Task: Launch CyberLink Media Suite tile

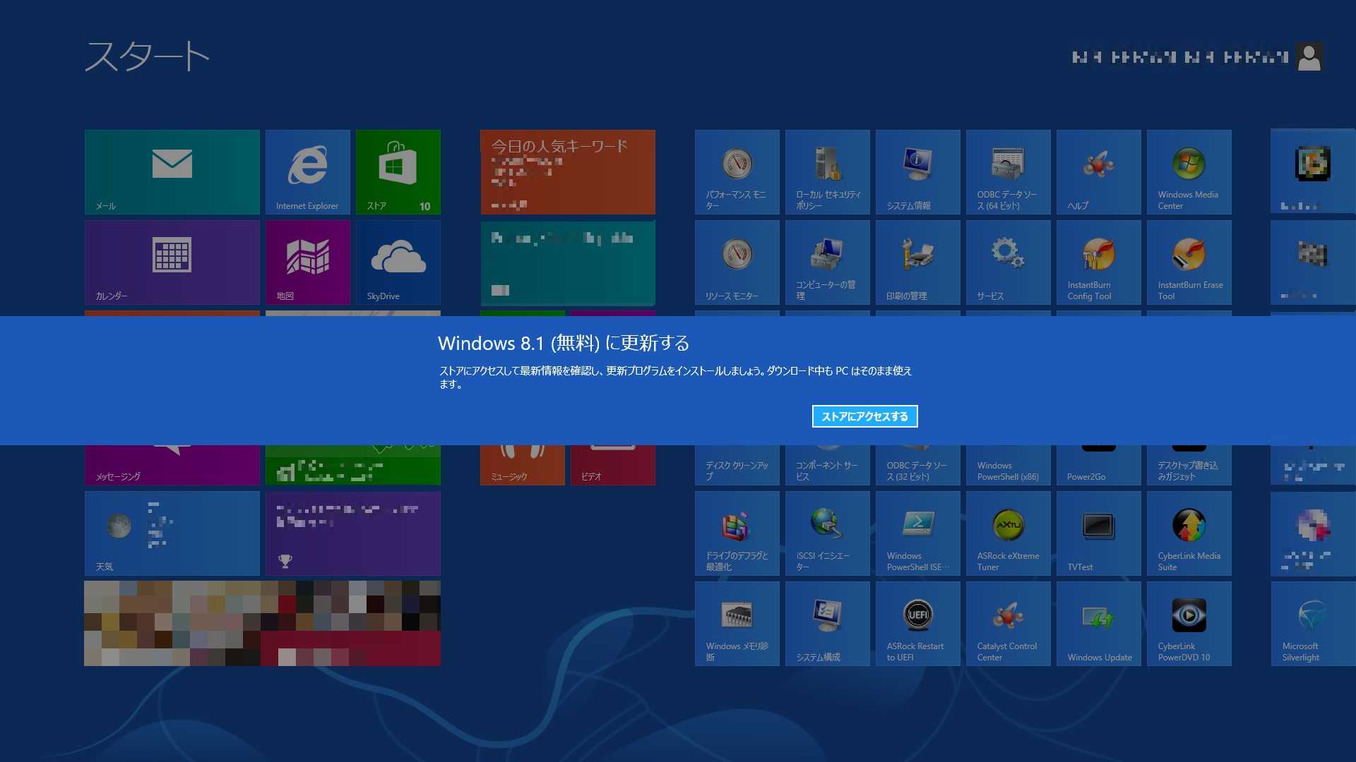Action: click(x=1189, y=533)
